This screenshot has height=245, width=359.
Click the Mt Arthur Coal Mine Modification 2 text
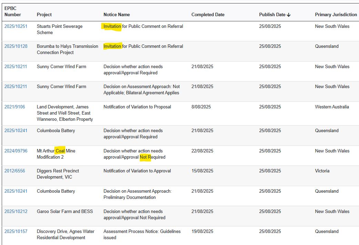click(x=56, y=154)
